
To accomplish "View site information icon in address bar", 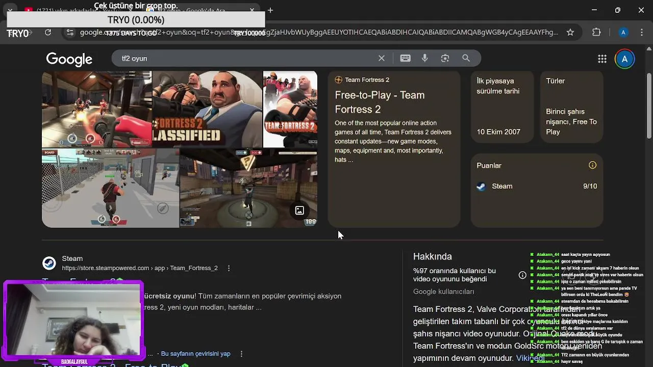I will (70, 32).
